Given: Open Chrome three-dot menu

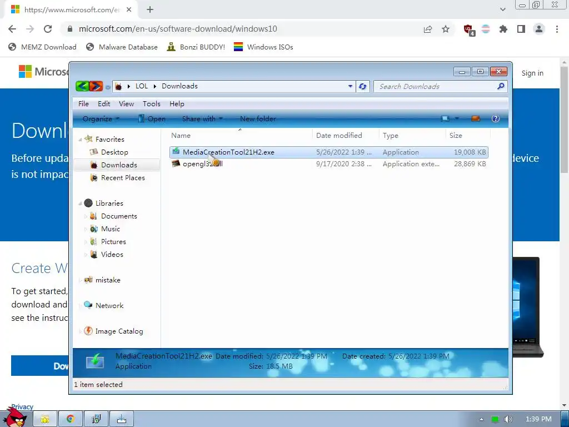Looking at the screenshot, I should click(557, 29).
